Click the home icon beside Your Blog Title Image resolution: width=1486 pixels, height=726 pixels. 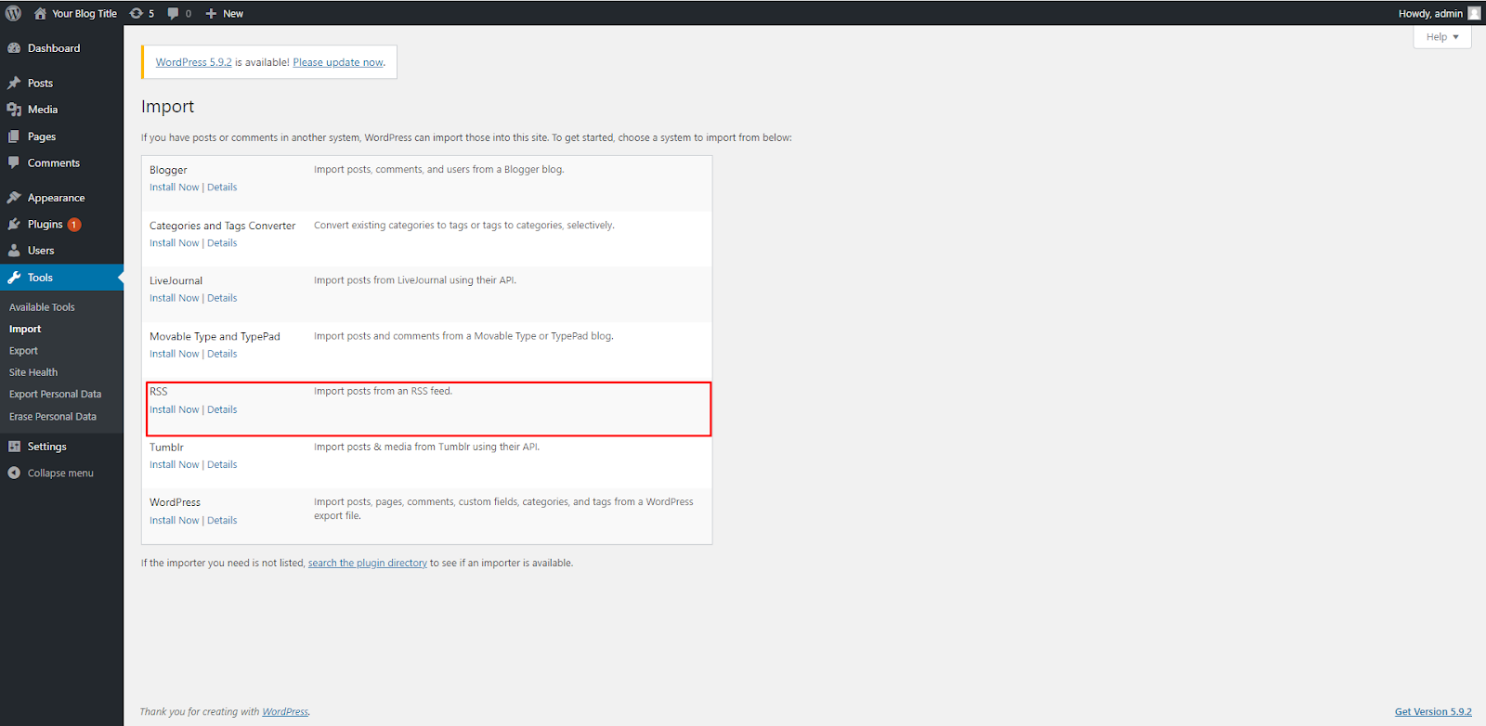pos(40,13)
